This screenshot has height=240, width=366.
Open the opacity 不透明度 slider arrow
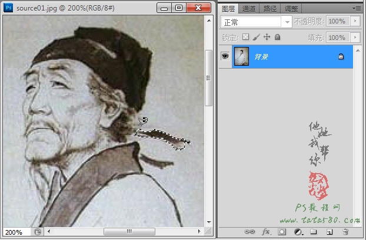coord(355,21)
